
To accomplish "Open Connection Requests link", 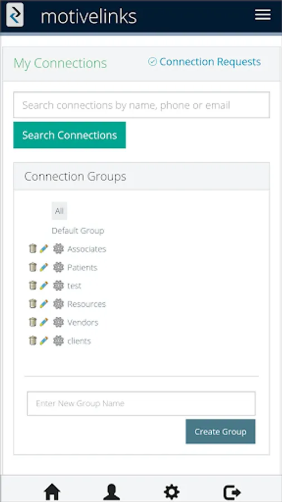I will [205, 62].
